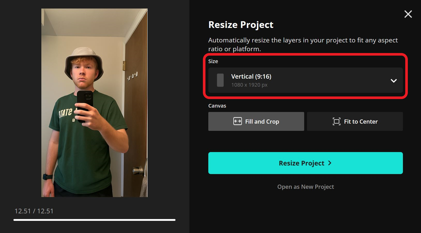Click the downward chevron icon in Size box
The width and height of the screenshot is (421, 233).
394,81
